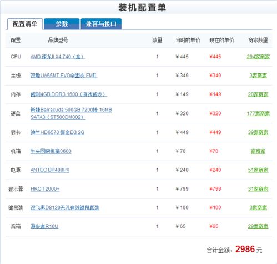
Task: View the 3家商家 link in the 键鼠装 row
Action: point(258,207)
